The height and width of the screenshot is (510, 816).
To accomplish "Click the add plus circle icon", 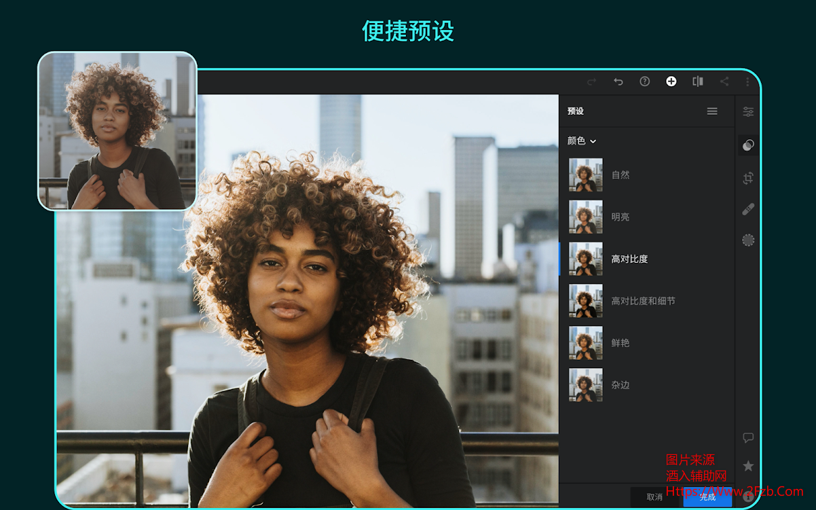I will pos(671,81).
